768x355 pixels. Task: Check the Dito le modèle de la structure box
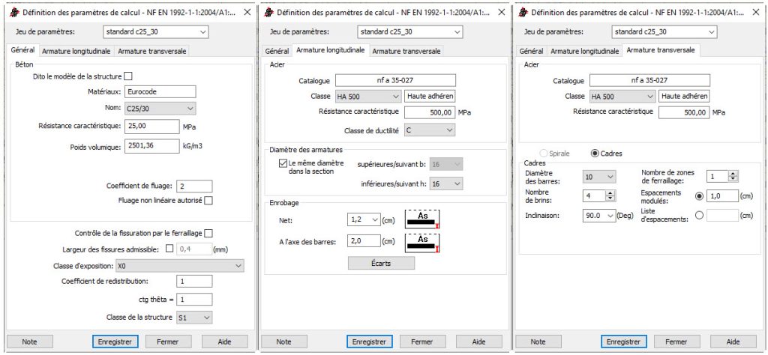pos(128,76)
